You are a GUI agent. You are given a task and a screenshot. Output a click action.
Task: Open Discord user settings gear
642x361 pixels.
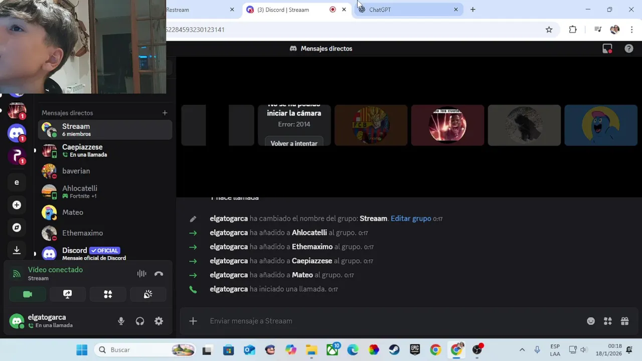click(x=158, y=321)
